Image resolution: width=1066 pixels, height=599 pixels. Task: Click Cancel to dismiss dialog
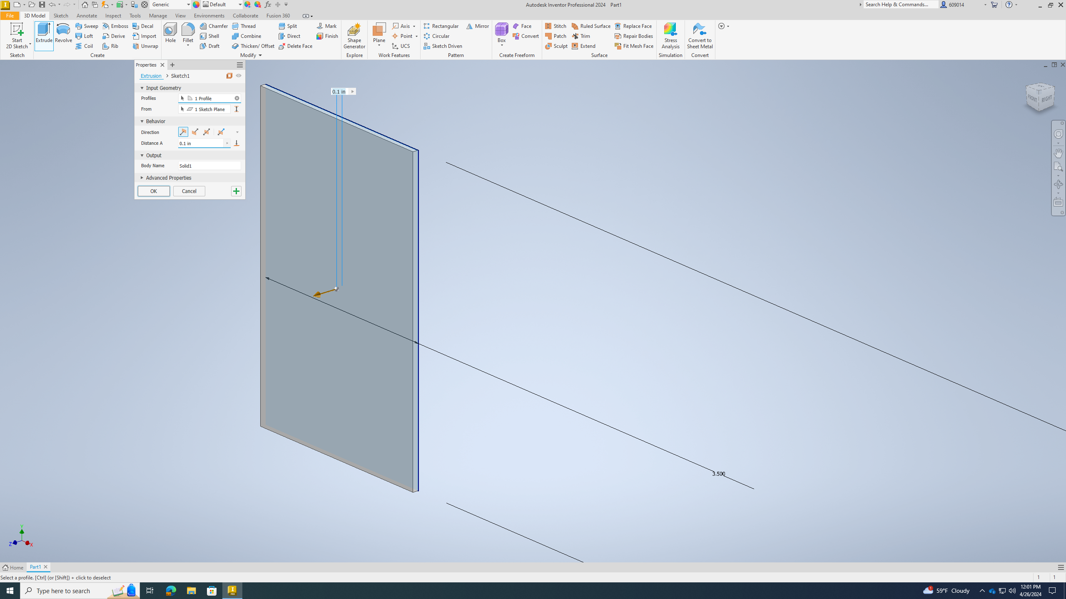(x=189, y=191)
